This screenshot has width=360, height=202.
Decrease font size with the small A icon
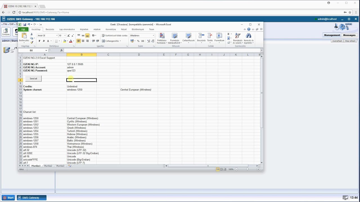point(73,36)
